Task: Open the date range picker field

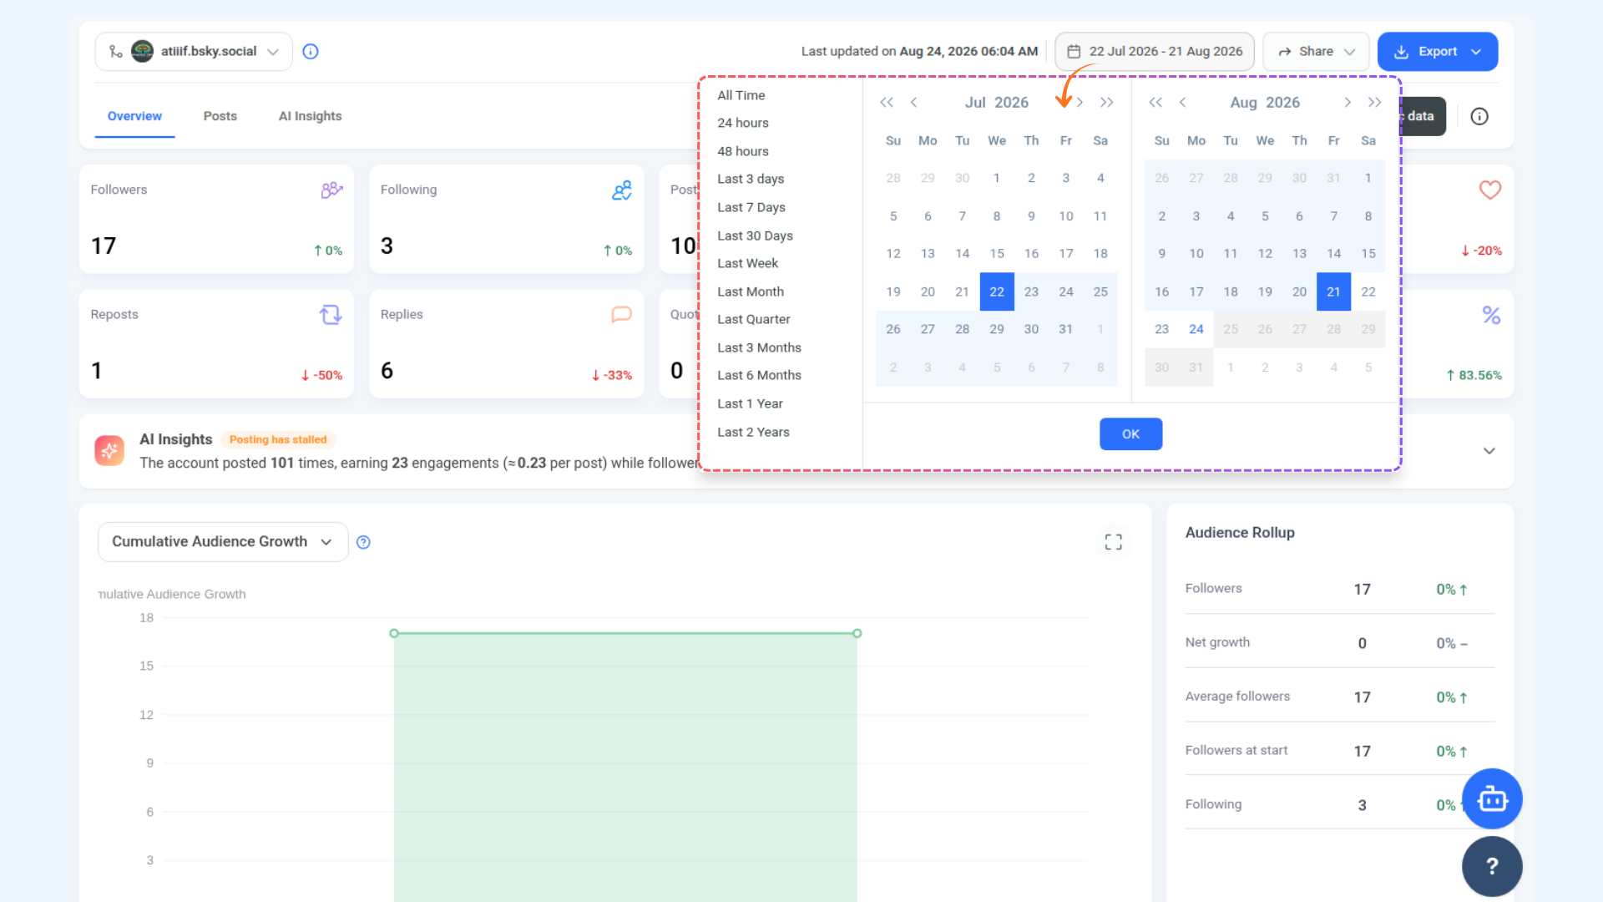Action: point(1155,52)
